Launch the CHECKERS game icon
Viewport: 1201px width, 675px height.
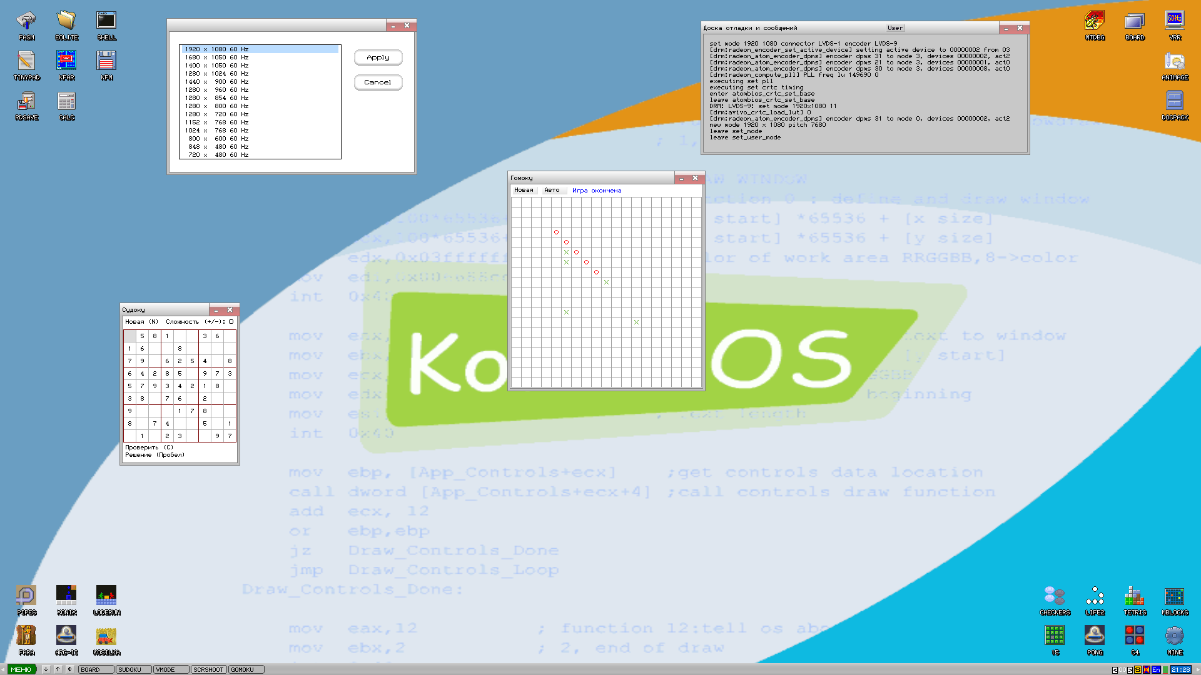click(1055, 601)
